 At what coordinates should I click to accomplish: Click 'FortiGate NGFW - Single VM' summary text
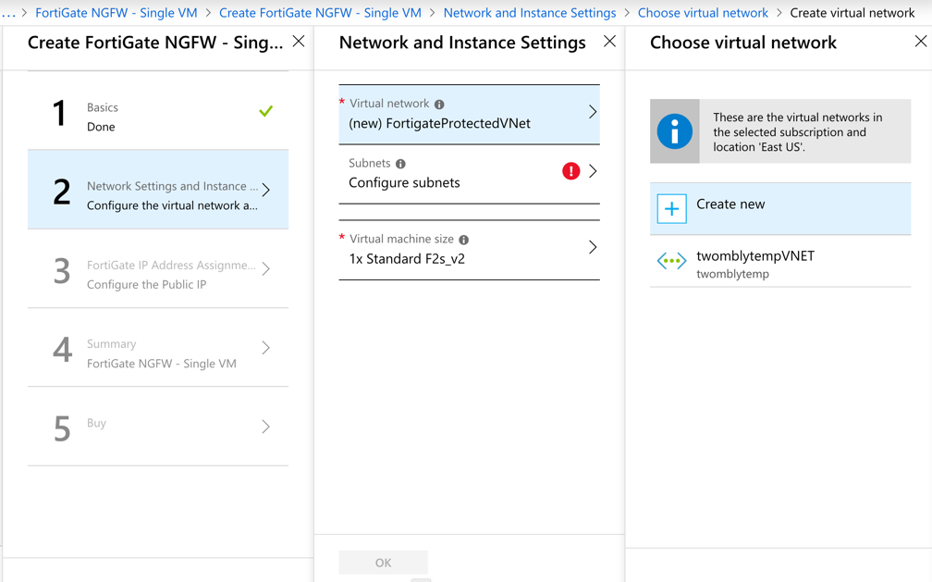pos(161,364)
